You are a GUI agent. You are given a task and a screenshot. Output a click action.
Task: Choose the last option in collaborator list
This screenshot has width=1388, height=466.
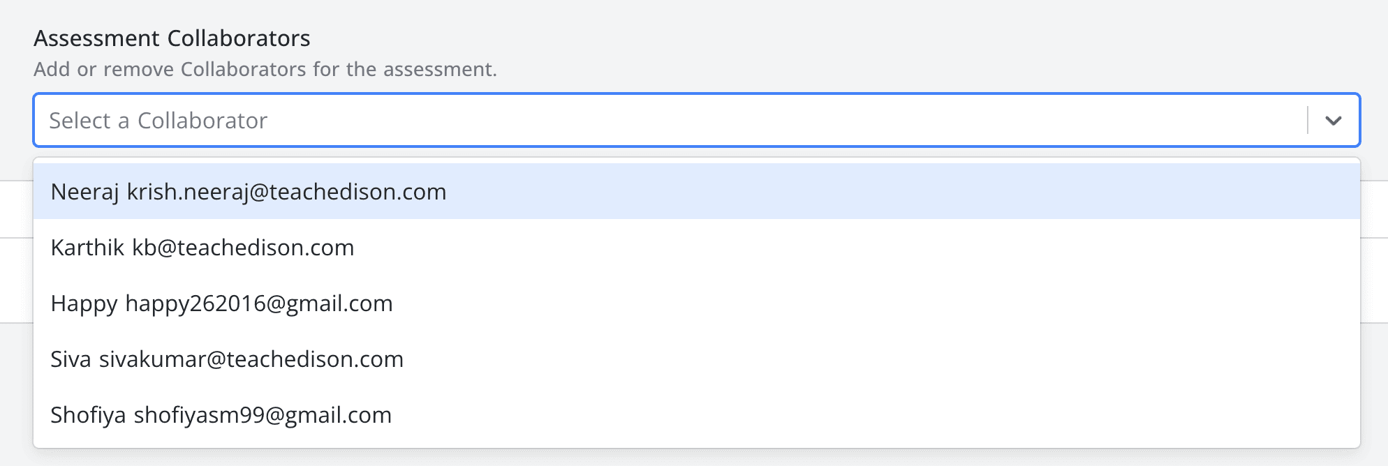696,415
